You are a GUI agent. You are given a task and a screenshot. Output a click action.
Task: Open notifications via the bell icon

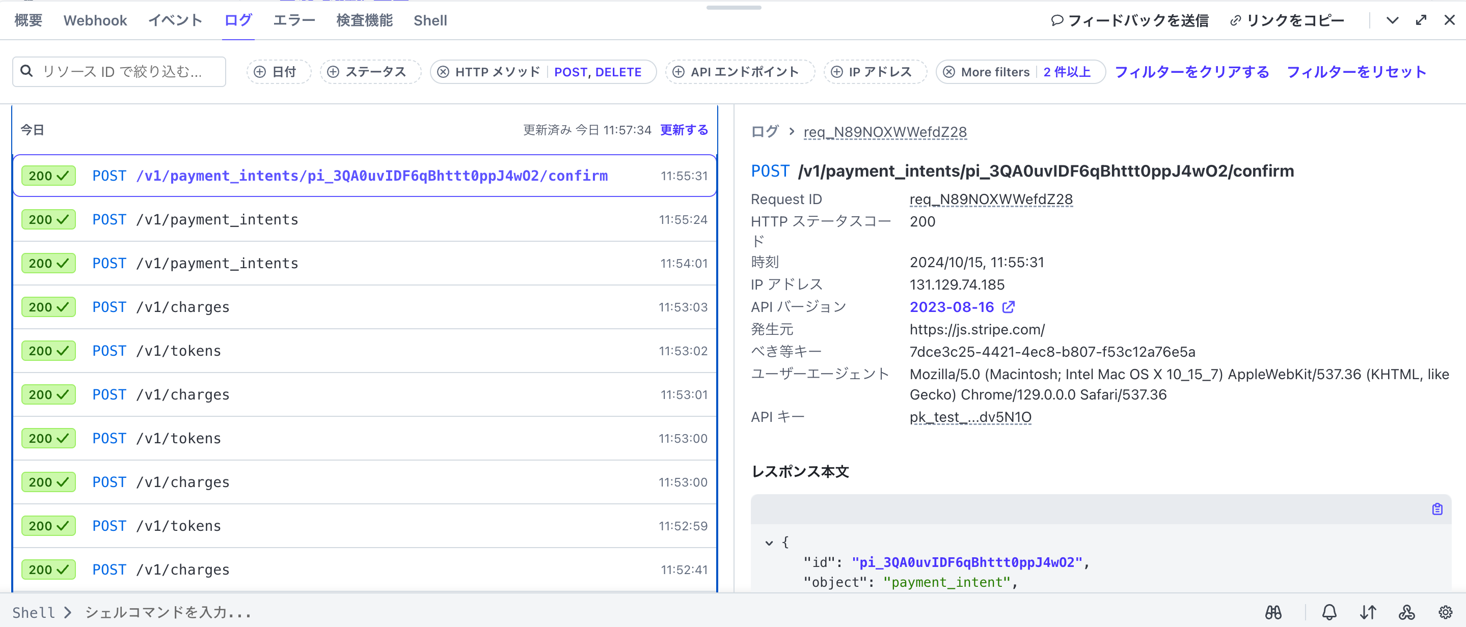coord(1329,612)
